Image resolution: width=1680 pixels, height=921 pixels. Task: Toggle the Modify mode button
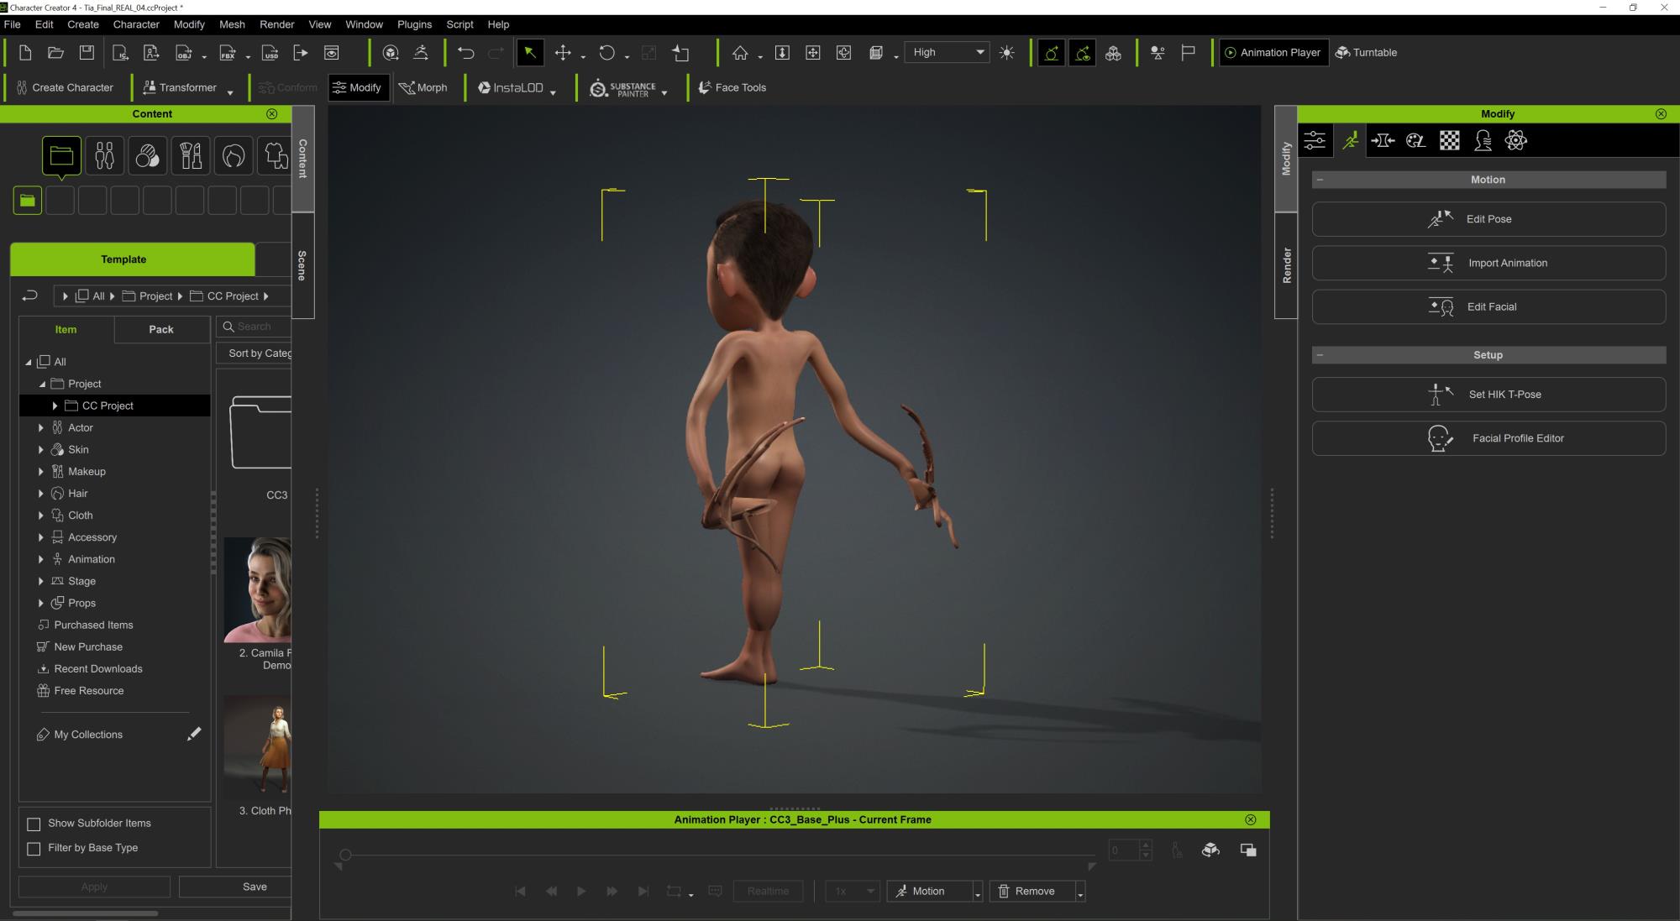click(358, 87)
